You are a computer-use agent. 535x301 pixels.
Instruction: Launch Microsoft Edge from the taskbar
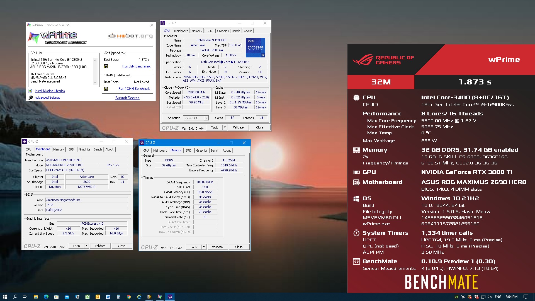[46, 297]
